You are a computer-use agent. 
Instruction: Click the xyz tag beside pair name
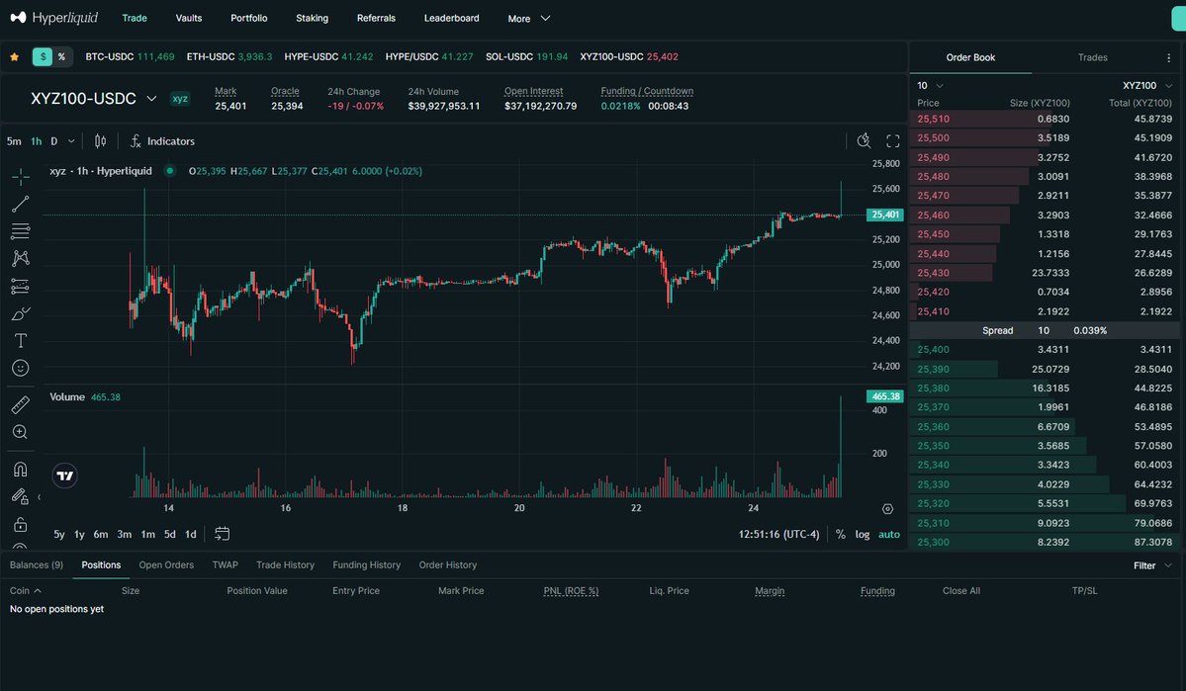point(180,98)
